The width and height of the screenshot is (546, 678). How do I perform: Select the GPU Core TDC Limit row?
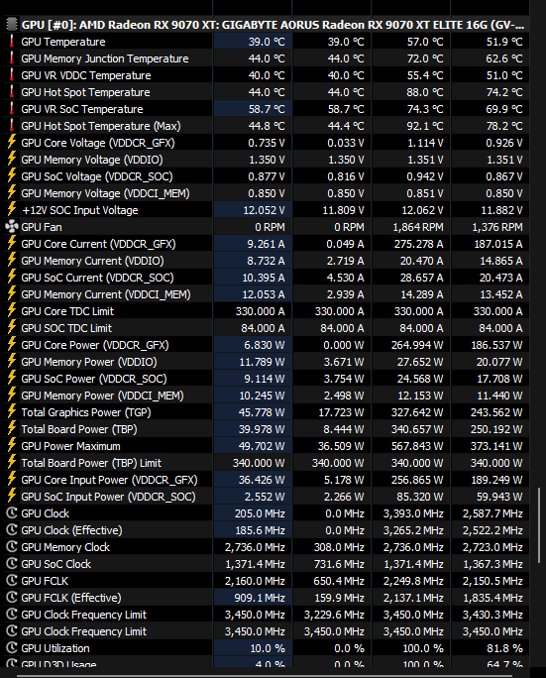click(267, 311)
